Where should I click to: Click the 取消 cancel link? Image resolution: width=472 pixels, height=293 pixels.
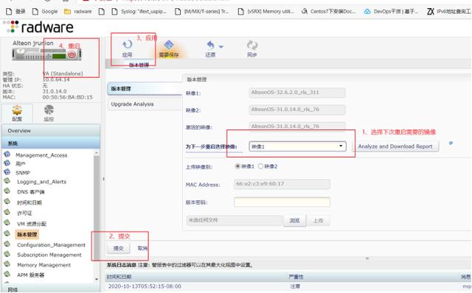point(142,248)
